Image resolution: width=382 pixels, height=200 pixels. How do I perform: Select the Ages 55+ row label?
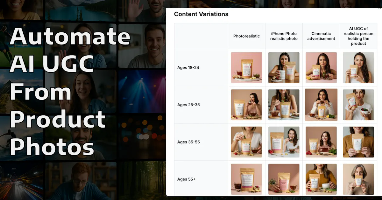pos(186,179)
